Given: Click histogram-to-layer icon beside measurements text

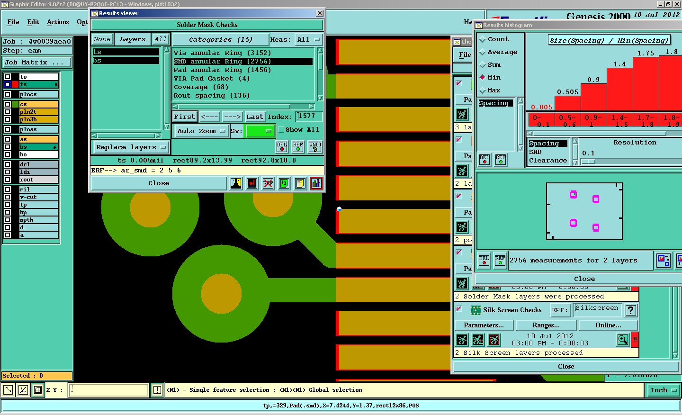Looking at the screenshot, I should click(664, 260).
